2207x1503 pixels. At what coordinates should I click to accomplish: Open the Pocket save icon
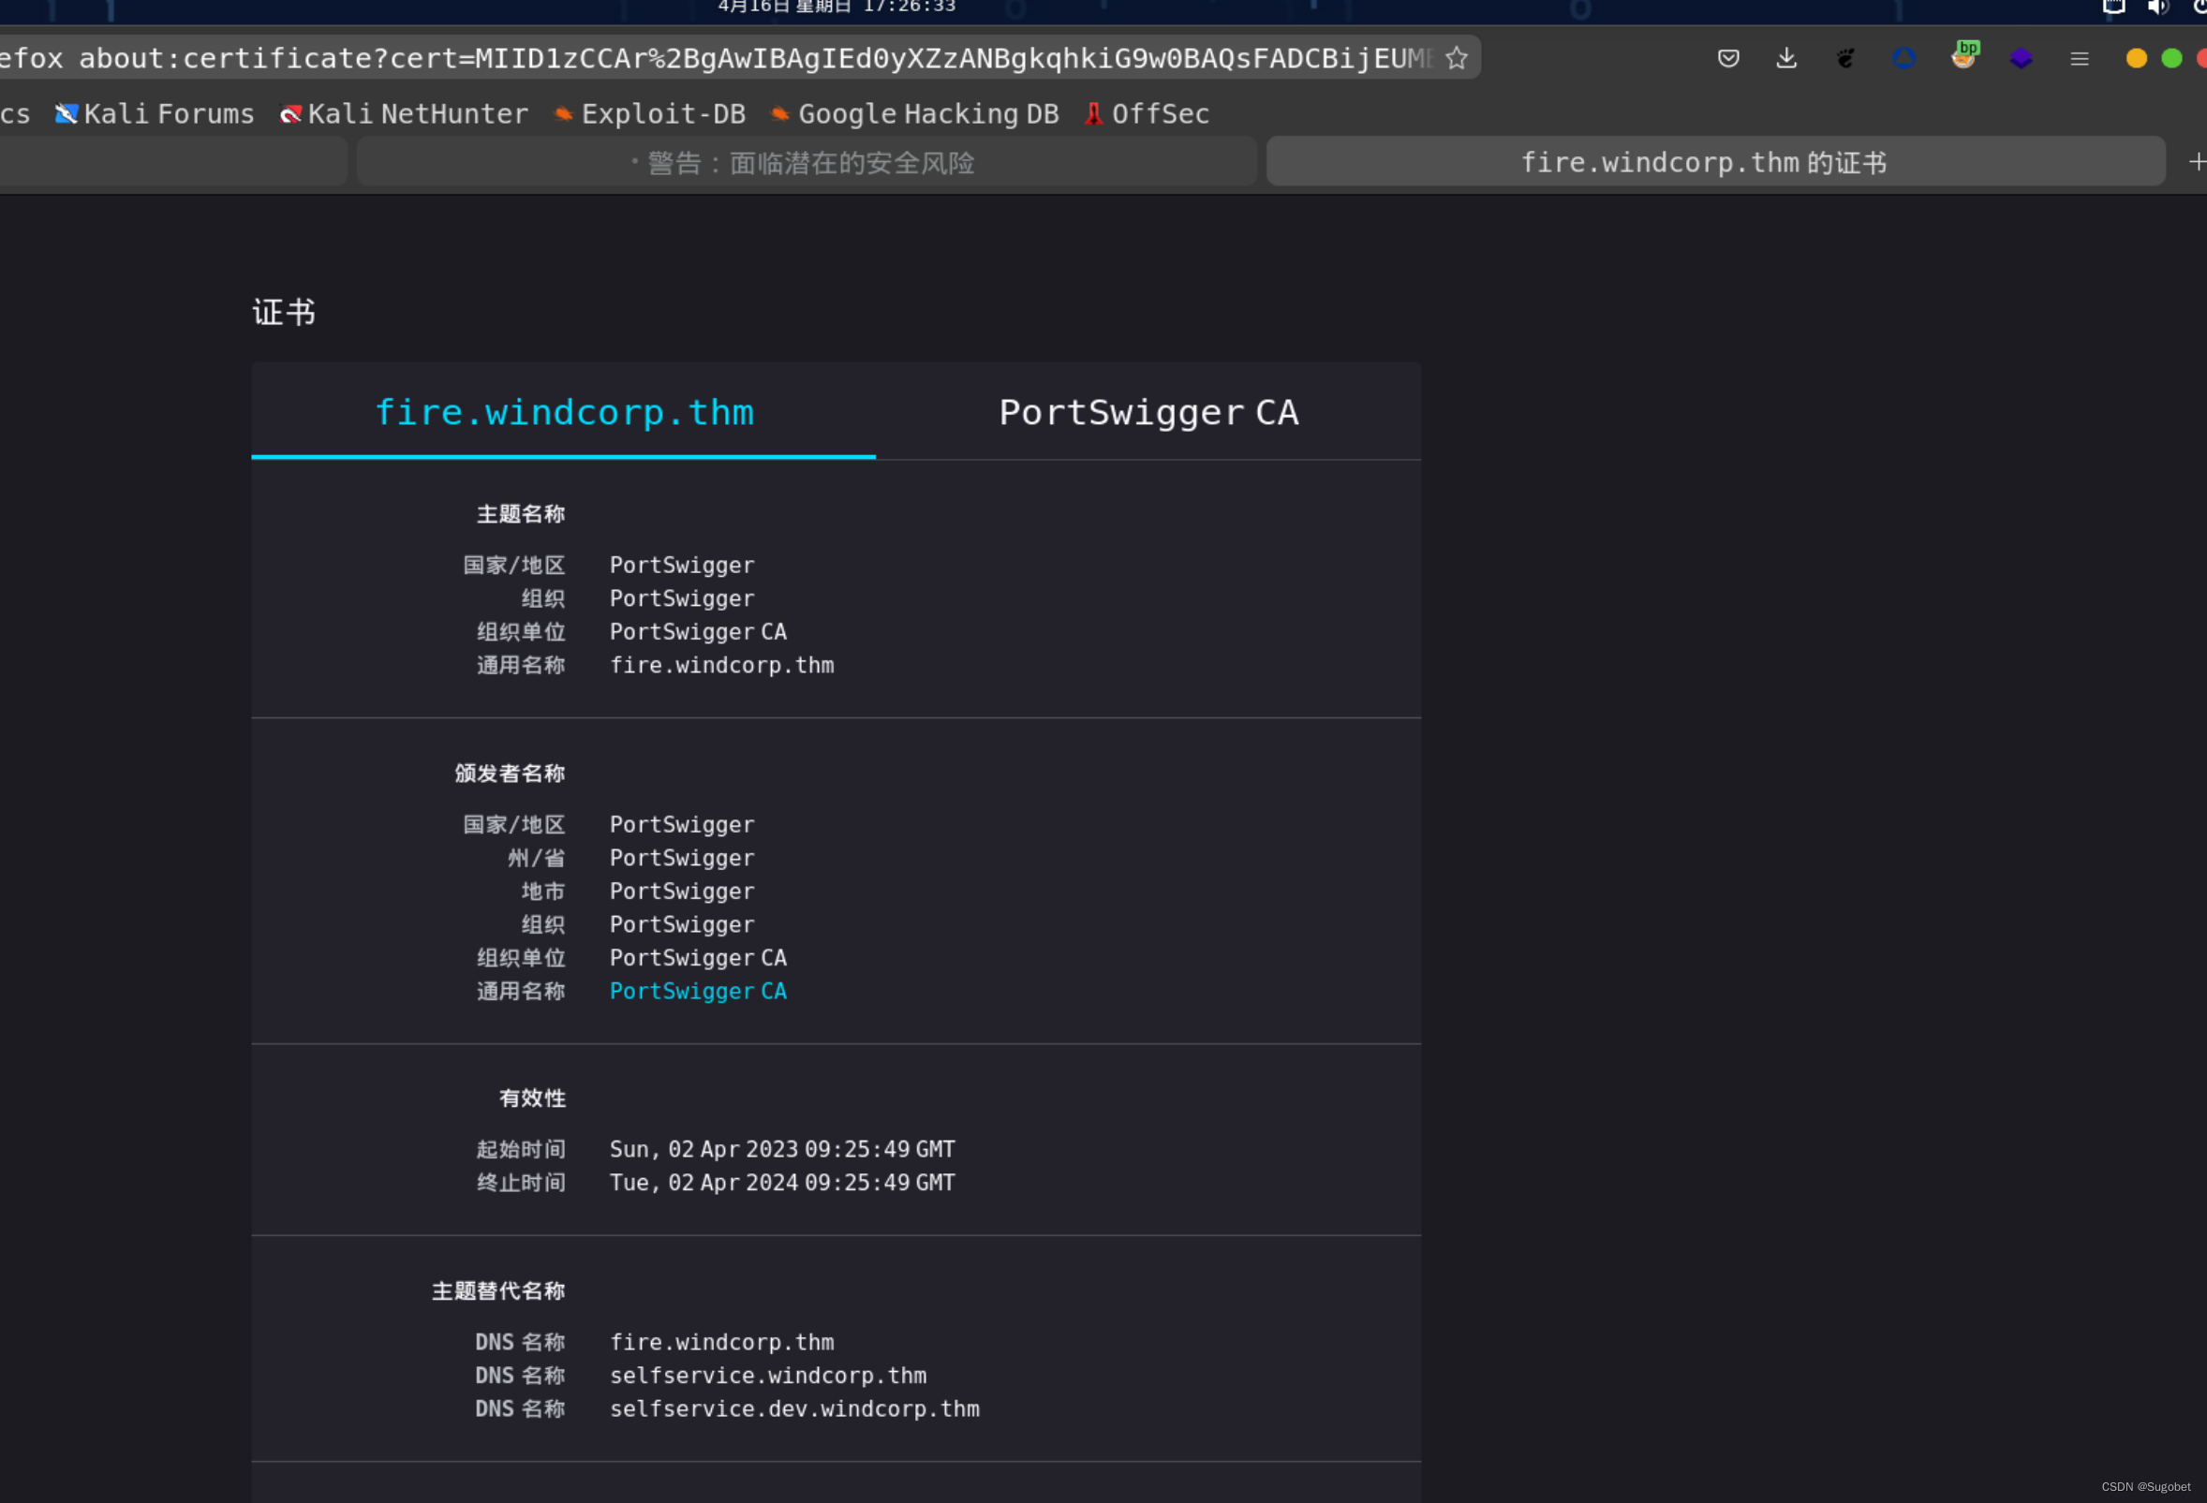point(1728,58)
